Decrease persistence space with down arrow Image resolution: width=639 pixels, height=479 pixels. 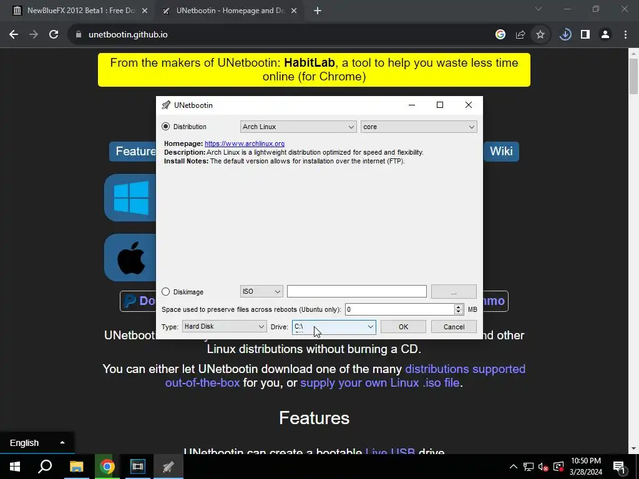pyautogui.click(x=459, y=312)
